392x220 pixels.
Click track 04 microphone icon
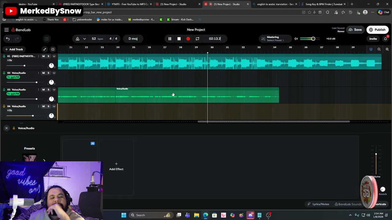tap(4, 106)
